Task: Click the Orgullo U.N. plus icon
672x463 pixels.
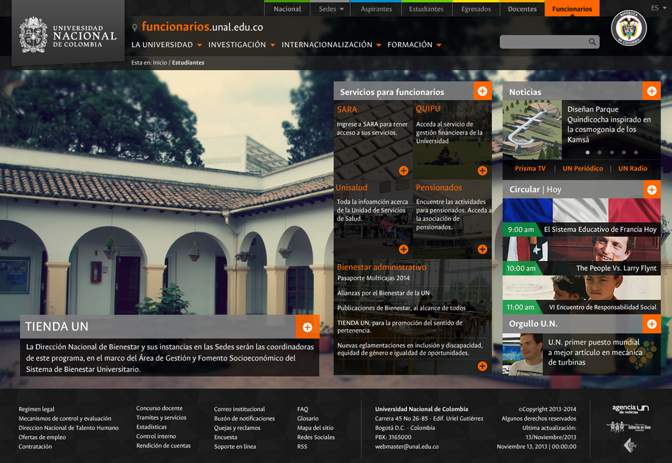Action: [651, 324]
